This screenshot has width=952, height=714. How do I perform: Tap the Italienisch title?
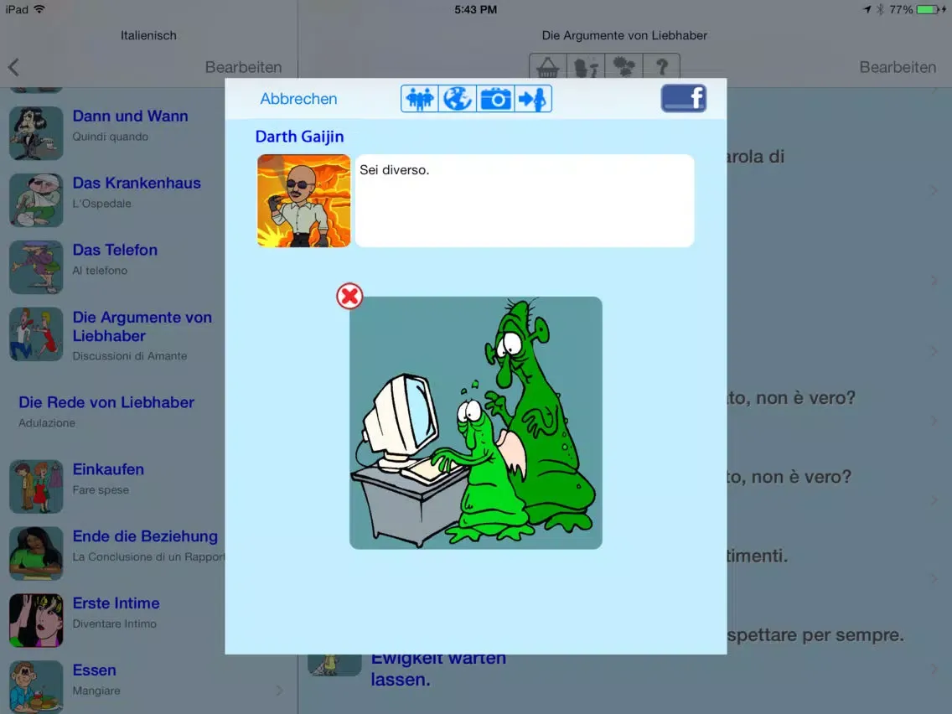pyautogui.click(x=149, y=35)
